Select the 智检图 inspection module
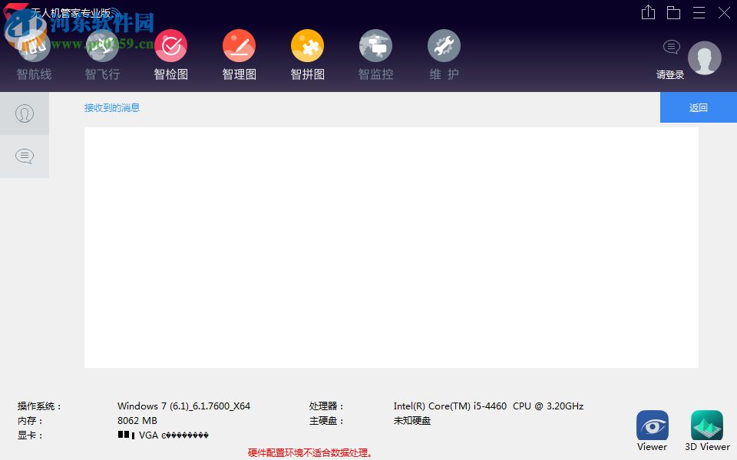Viewport: 737px width, 460px height. tap(170, 54)
